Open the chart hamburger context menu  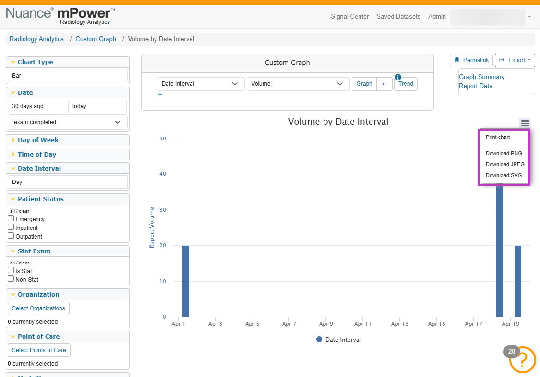[525, 123]
